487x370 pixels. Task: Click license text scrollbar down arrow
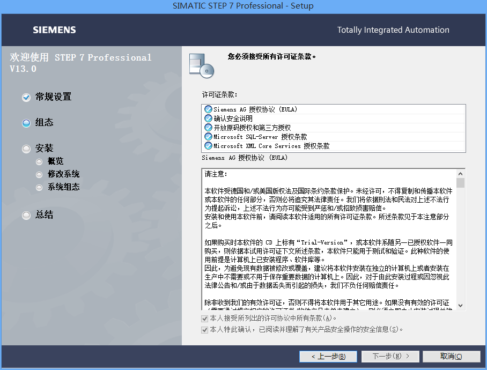461,306
